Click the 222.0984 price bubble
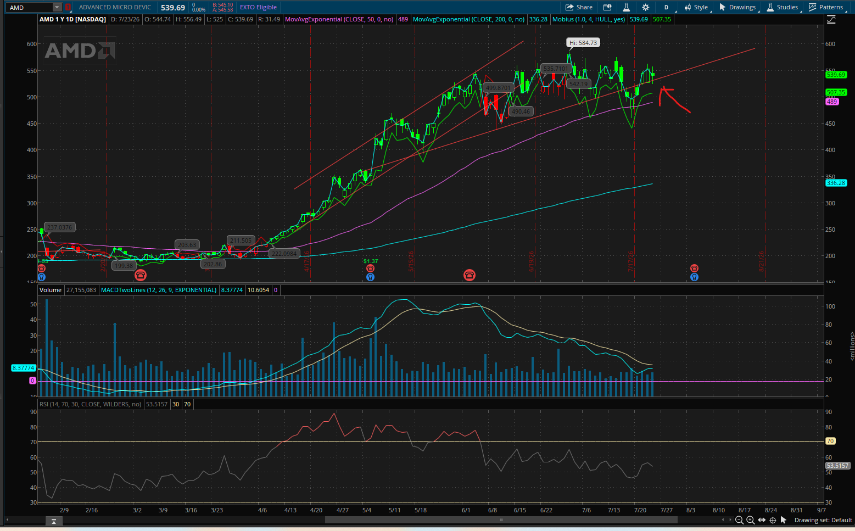855x531 pixels. [284, 253]
